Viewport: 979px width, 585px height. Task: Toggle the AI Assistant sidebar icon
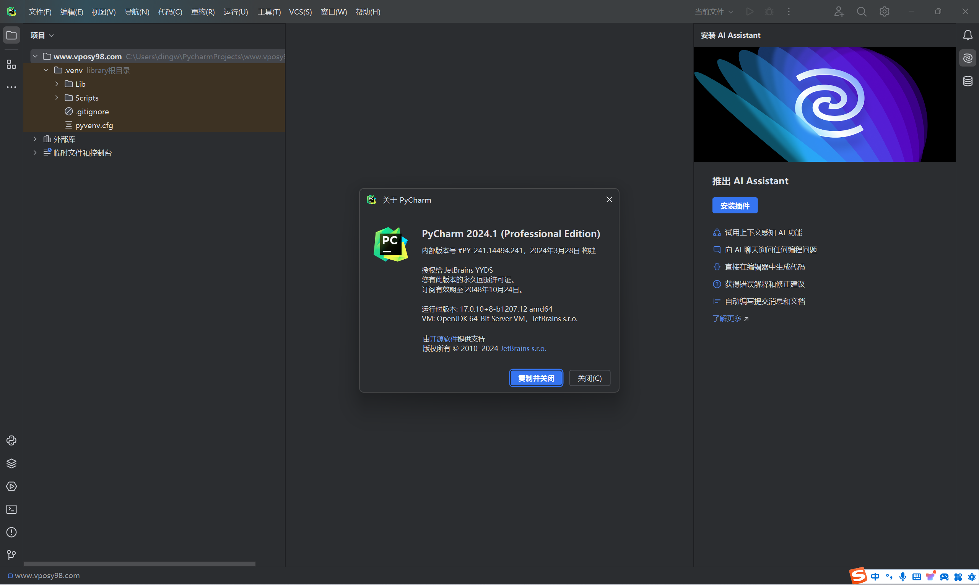pos(968,58)
